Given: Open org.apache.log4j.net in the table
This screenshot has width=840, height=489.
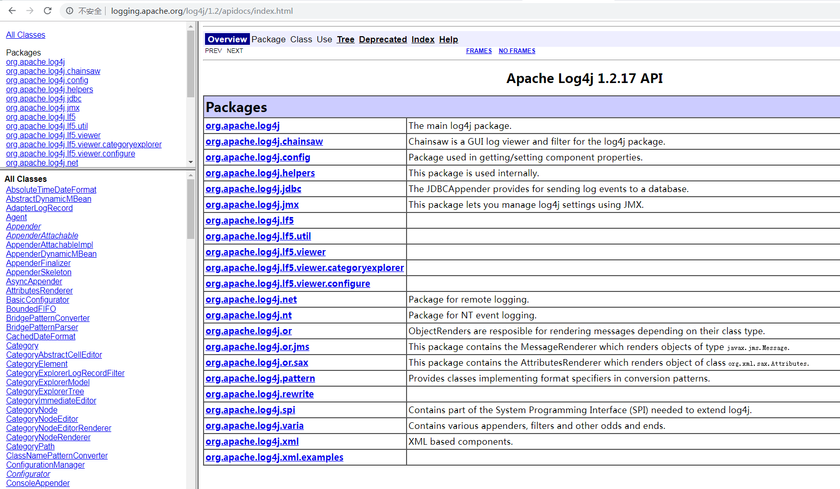Looking at the screenshot, I should [x=251, y=300].
